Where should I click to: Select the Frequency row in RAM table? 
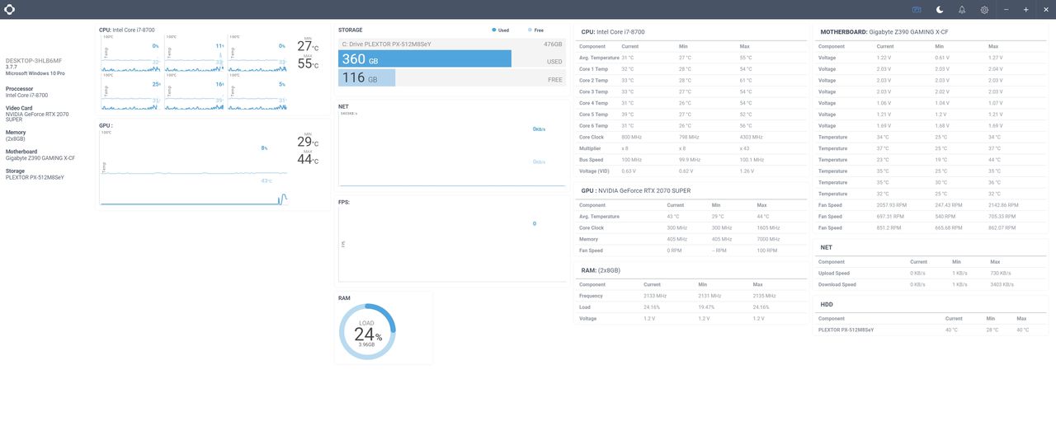[x=691, y=296]
